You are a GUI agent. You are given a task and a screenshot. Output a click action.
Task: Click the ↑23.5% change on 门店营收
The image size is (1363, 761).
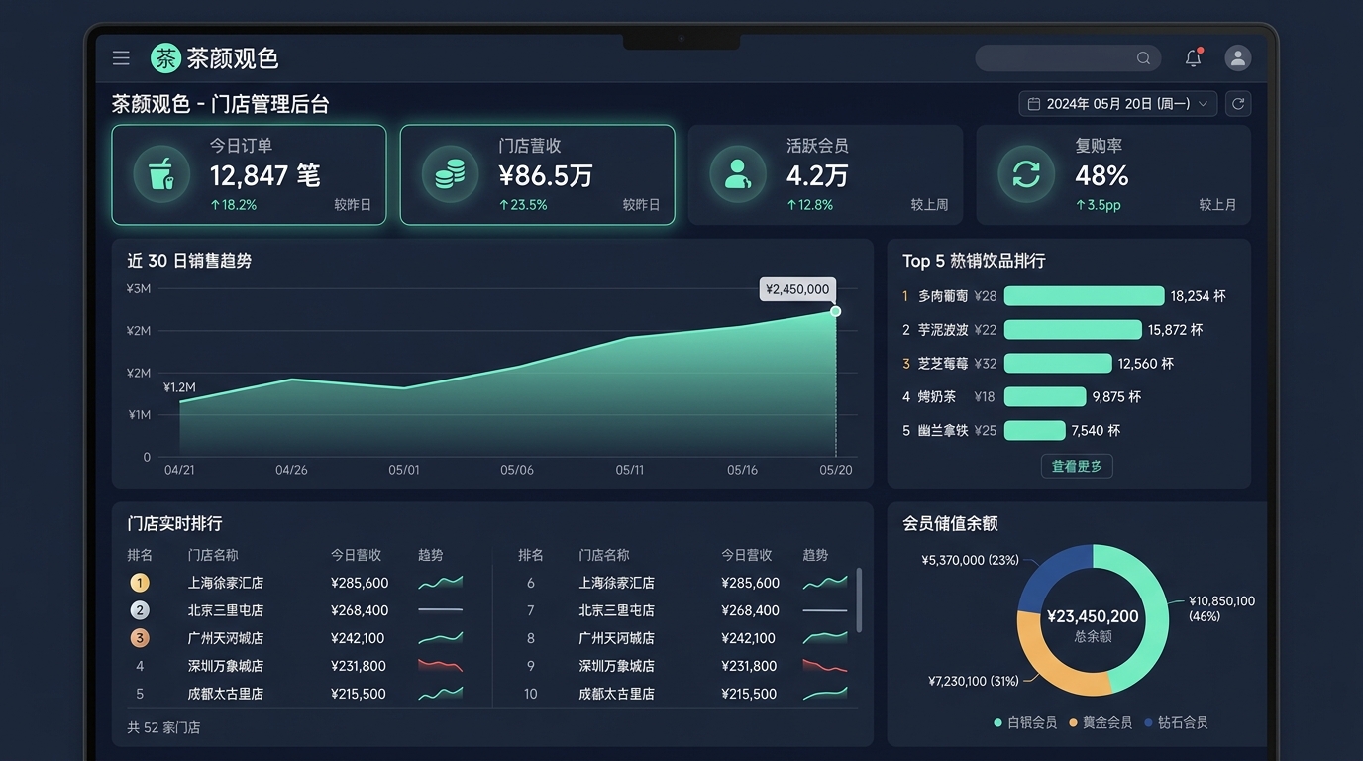[x=522, y=205]
